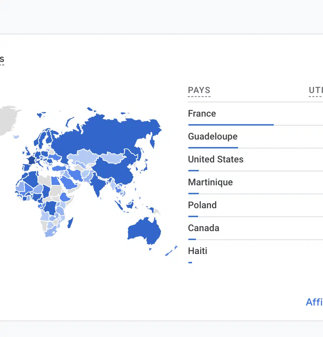Select Guadeloupe in the country list
Screen dimensions: 323x337
coord(213,137)
